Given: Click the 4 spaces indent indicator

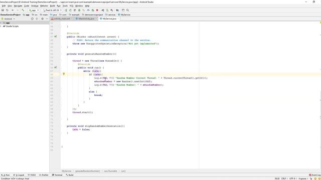Looking at the screenshot, I should click(x=303, y=178).
